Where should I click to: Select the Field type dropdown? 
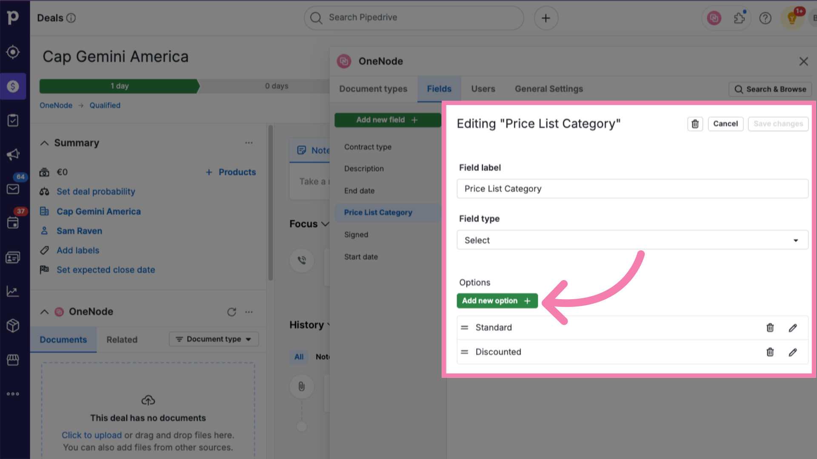[x=632, y=240]
